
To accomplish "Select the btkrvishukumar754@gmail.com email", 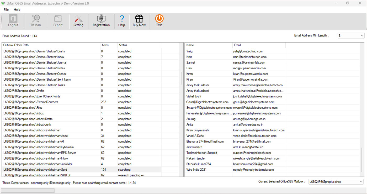I will point(253,164).
